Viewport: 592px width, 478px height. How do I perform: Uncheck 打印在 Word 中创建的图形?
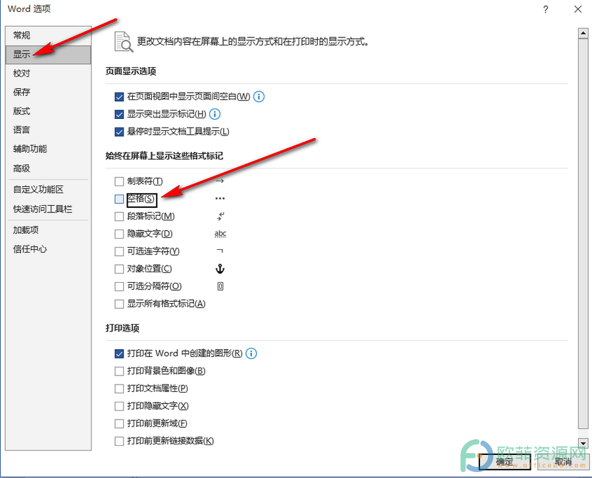119,354
